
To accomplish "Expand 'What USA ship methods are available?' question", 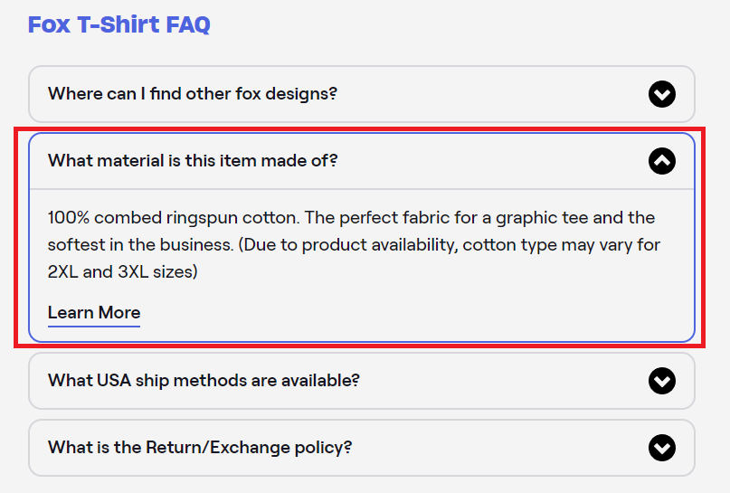I will point(362,381).
